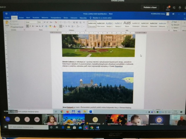Raise hand in Teams meeting
The width and height of the screenshot is (186, 139).
[x=180, y=8]
